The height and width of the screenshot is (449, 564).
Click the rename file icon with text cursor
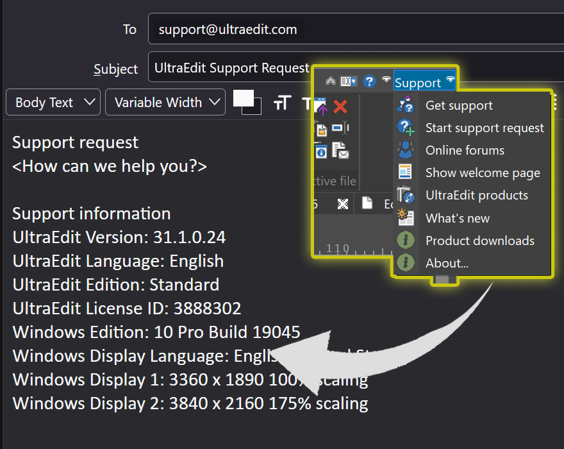point(340,128)
